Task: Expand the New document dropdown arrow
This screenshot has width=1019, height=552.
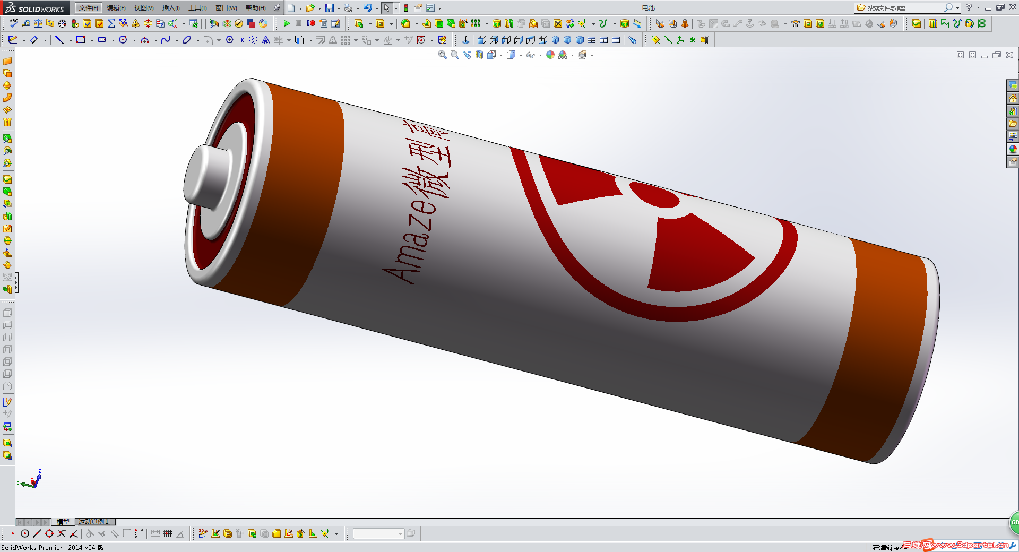Action: tap(300, 8)
